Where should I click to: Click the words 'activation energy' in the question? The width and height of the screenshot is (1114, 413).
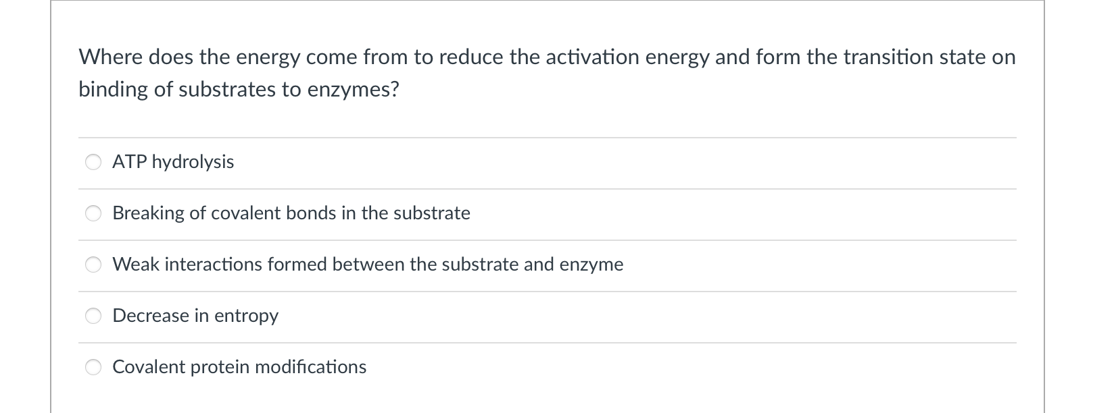tap(627, 58)
